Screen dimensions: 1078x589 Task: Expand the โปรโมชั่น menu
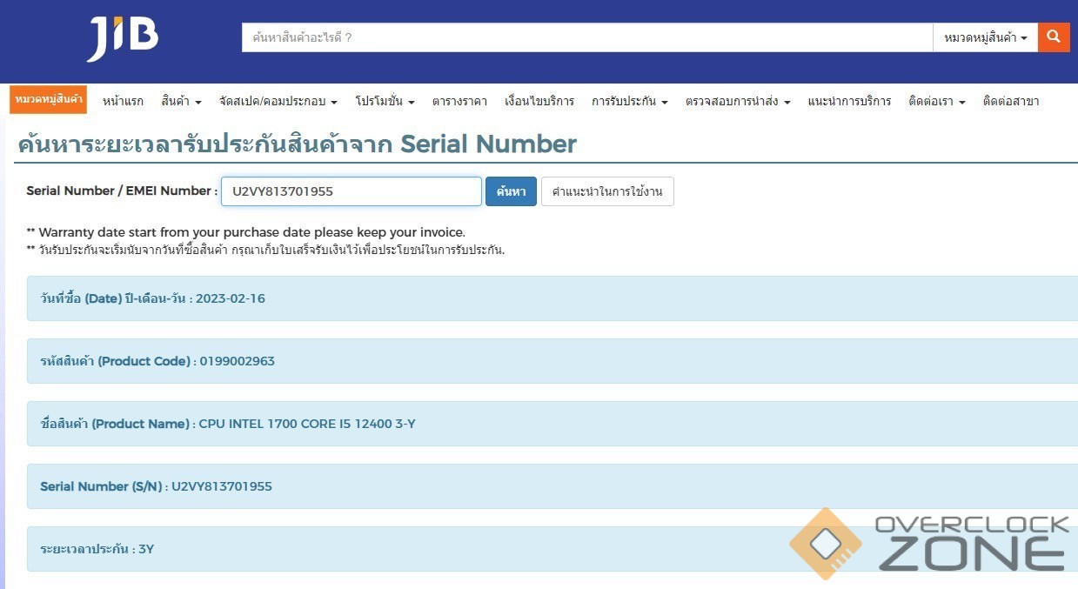pos(385,101)
